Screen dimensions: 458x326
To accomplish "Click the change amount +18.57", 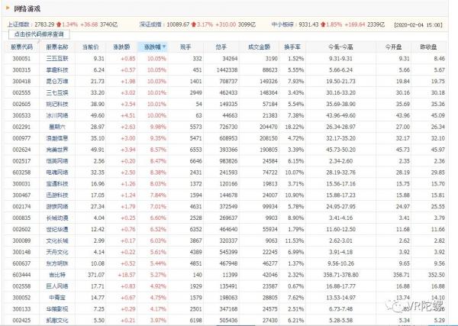I will coord(127,275).
